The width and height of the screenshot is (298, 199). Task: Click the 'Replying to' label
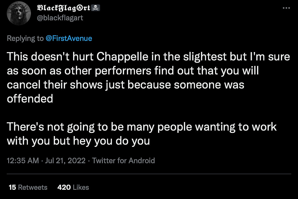25,38
